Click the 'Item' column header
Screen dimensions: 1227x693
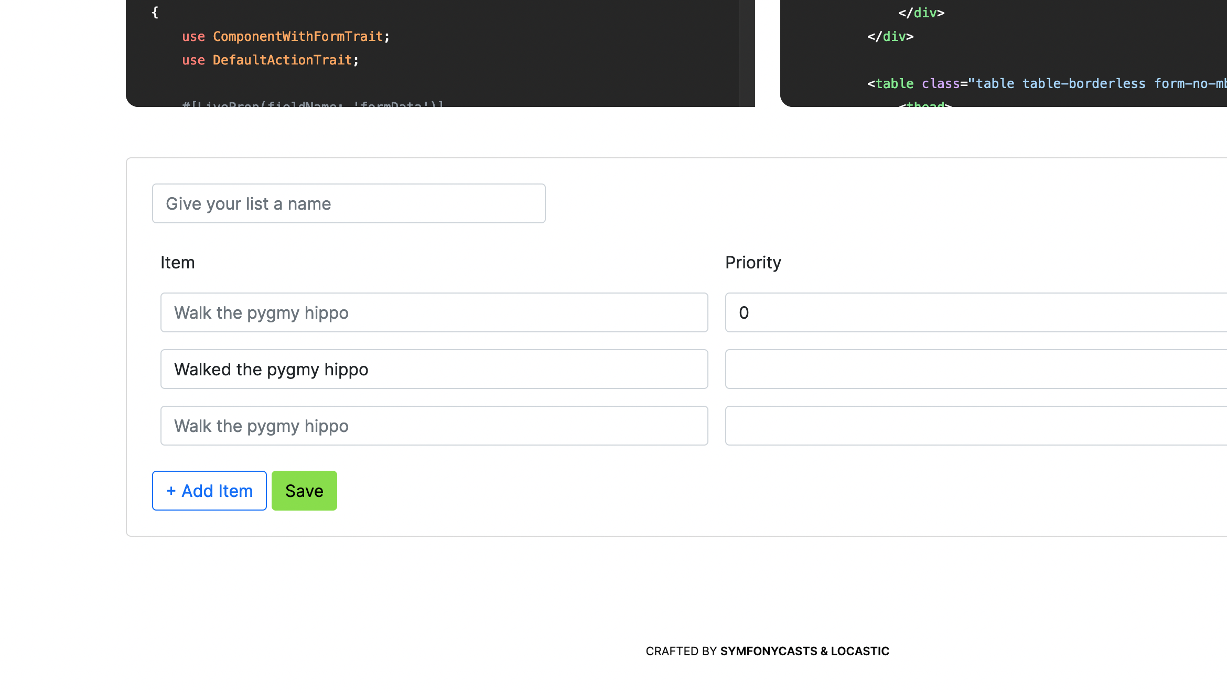[177, 263]
